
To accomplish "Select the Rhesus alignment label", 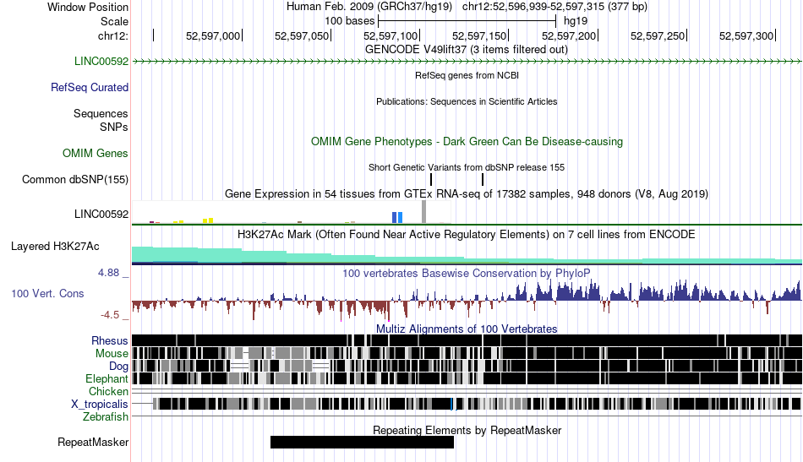I will pos(110,340).
